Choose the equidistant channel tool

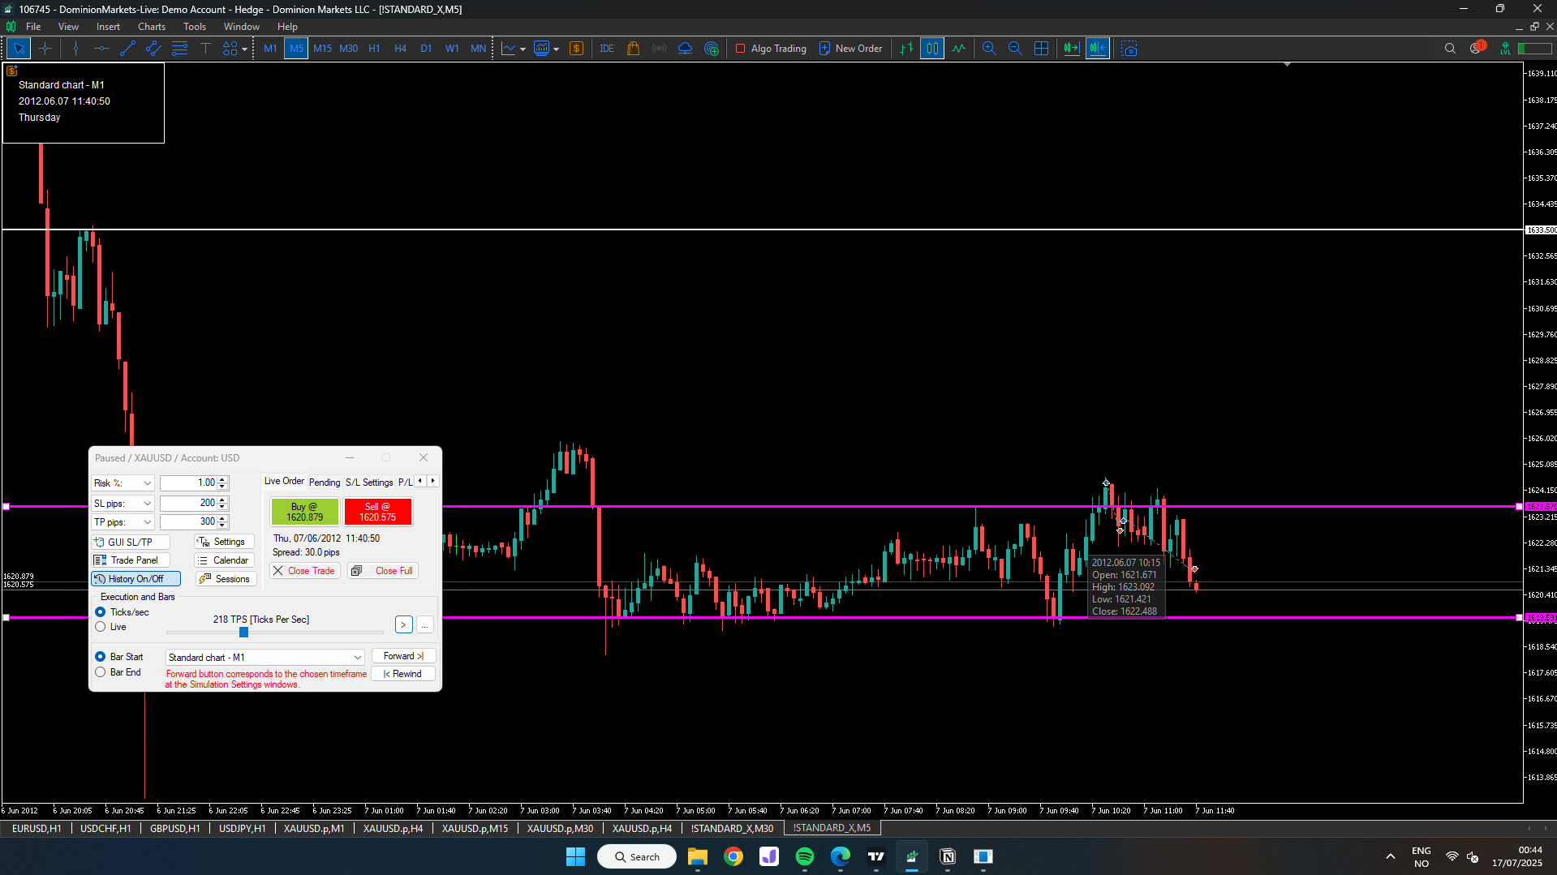tap(153, 49)
